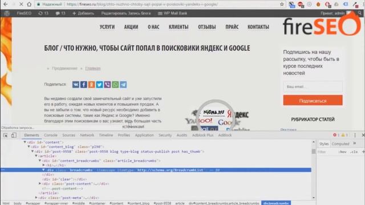The width and height of the screenshot is (365, 205).
Task: Share the article on Twitter
Action: tap(99, 84)
